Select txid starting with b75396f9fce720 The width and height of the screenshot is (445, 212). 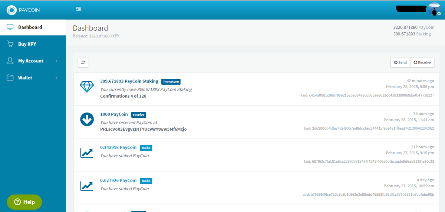click(369, 195)
